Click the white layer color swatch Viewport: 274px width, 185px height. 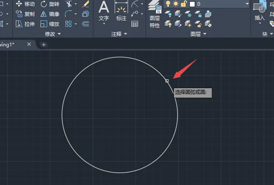[192, 4]
